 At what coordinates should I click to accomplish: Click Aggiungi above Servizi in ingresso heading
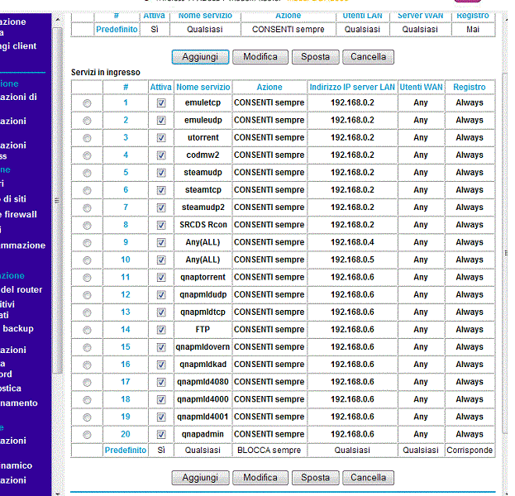click(x=199, y=57)
